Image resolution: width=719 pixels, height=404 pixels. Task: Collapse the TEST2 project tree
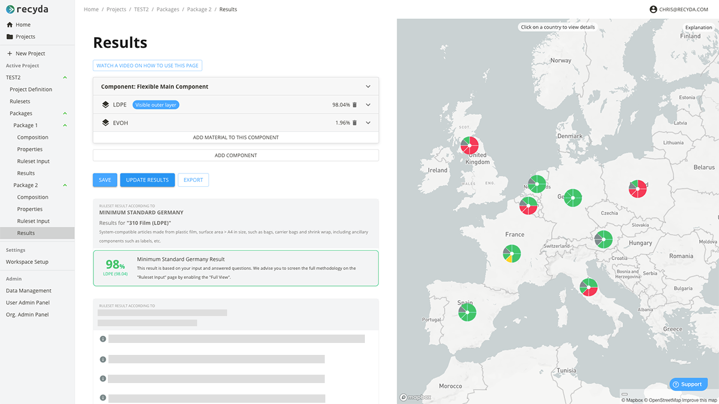coord(65,77)
